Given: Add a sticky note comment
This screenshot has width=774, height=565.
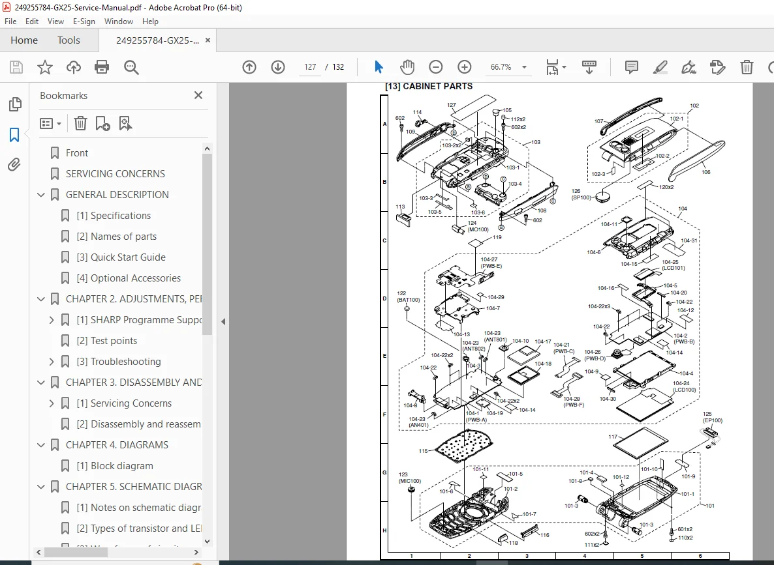Looking at the screenshot, I should pos(631,67).
